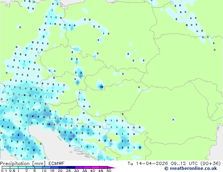
Task: Select the 35–40 mm legend swatch
Action: (x=87, y=167)
